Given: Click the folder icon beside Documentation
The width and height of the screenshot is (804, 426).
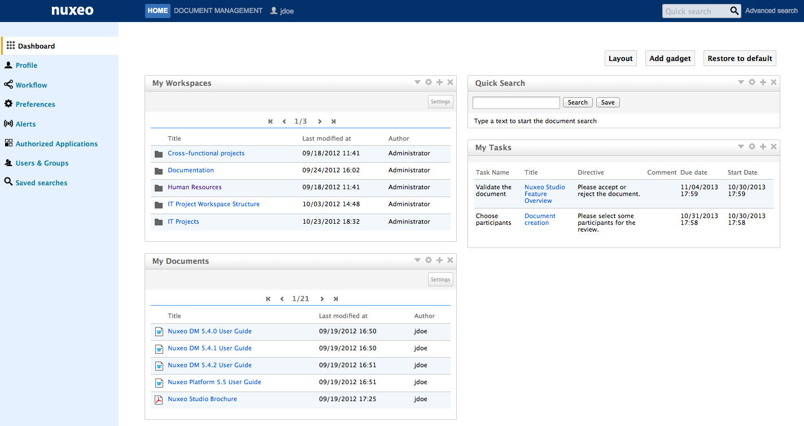Looking at the screenshot, I should 159,171.
